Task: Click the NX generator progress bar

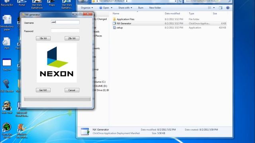Action: [57, 99]
